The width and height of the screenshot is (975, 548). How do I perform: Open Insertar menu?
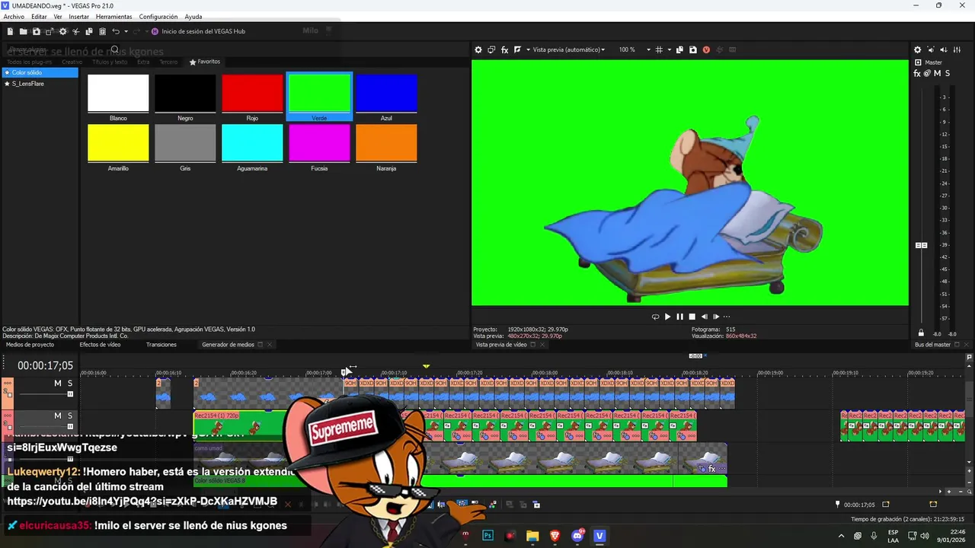pos(78,17)
